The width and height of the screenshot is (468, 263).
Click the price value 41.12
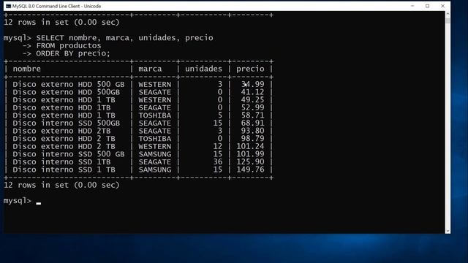point(252,92)
